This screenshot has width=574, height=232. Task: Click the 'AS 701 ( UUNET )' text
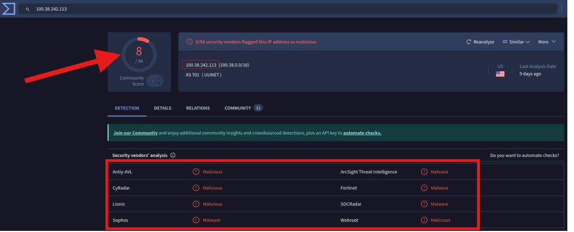[203, 75]
